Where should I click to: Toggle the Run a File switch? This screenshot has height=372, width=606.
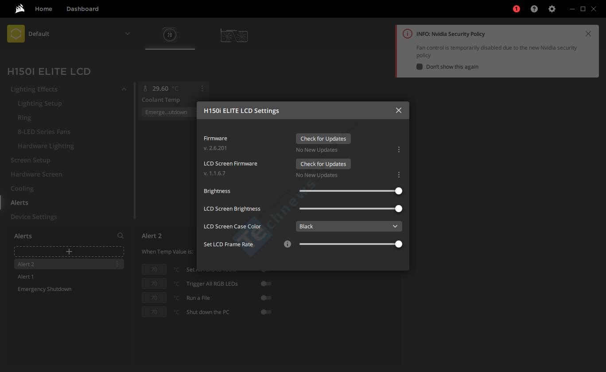click(266, 298)
